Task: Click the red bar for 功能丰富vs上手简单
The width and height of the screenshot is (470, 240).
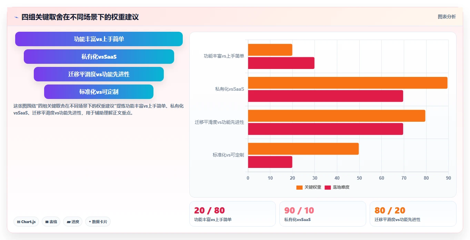Action: (x=281, y=63)
